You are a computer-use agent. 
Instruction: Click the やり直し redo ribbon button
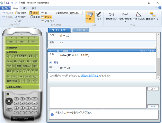tap(8, 17)
